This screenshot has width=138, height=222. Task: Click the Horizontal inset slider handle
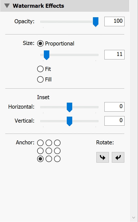(x=69, y=107)
